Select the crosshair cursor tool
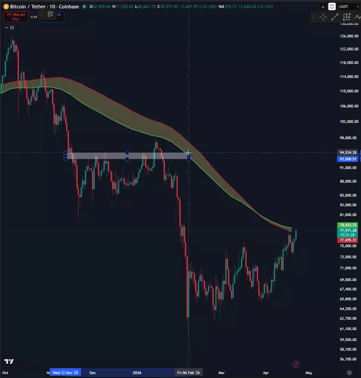The height and width of the screenshot is (378, 361). pyautogui.click(x=323, y=17)
